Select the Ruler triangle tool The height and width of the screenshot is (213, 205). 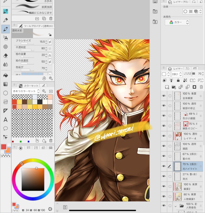pos(6,111)
